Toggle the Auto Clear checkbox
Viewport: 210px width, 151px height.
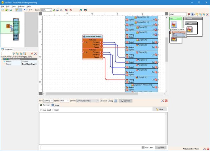pos(143,147)
